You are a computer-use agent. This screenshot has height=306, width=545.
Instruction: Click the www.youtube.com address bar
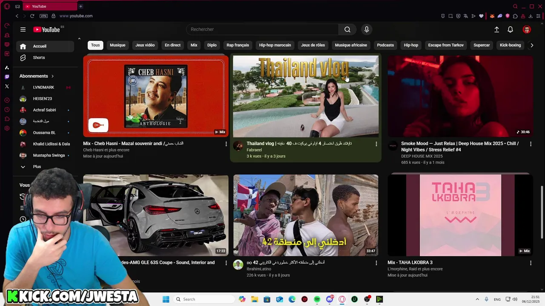coord(76,16)
